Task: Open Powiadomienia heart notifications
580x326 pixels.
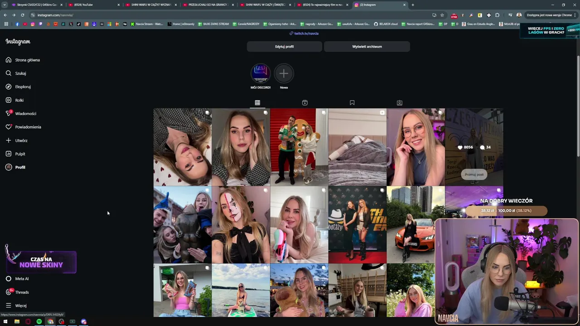Action: click(23, 127)
